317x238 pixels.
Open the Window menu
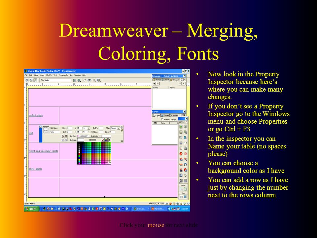point(77,75)
